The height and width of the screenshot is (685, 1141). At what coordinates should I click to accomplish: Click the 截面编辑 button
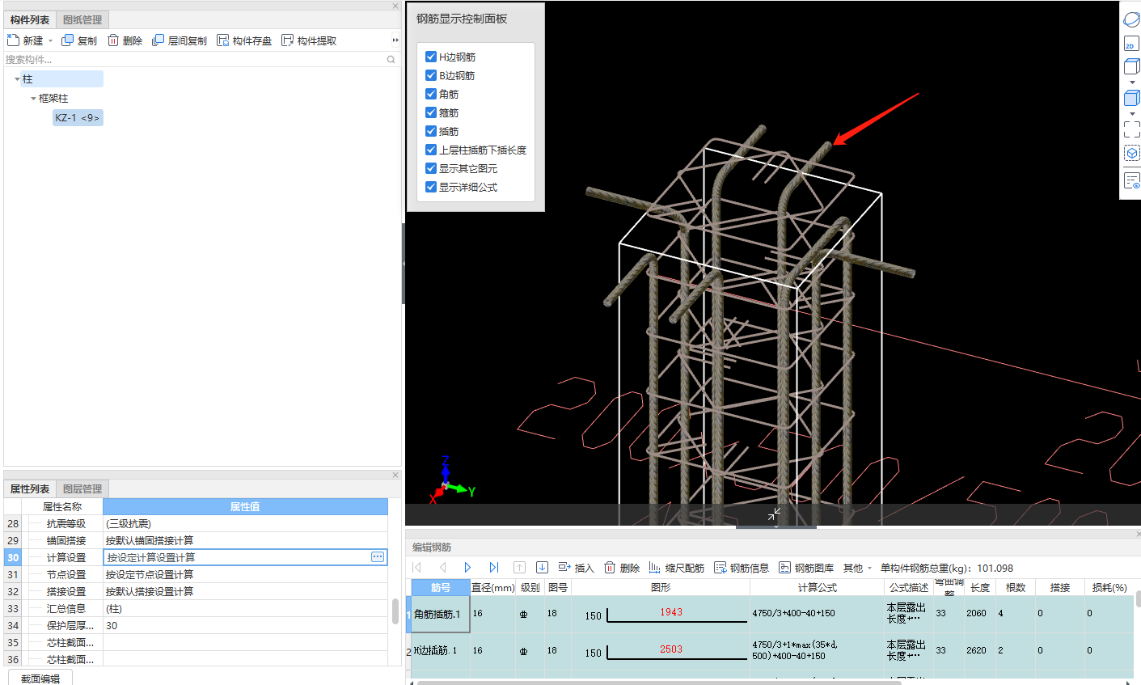click(40, 679)
